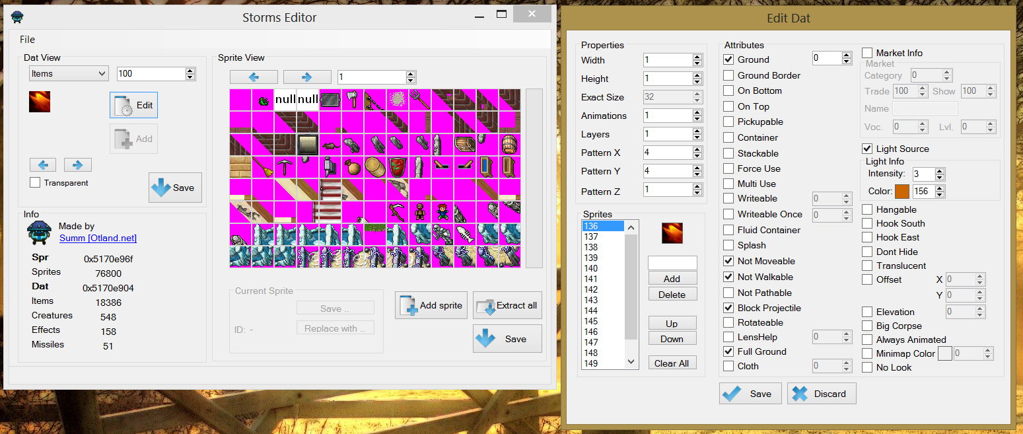Image resolution: width=1023 pixels, height=434 pixels.
Task: Save changes in Edit Dat window
Action: click(x=750, y=394)
